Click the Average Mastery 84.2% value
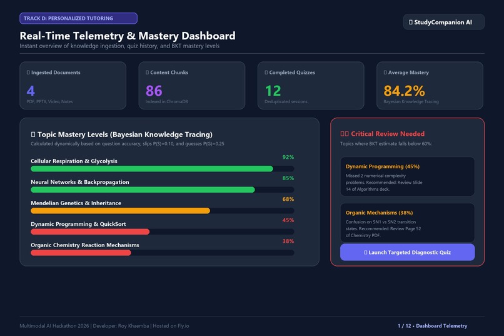Viewport: 504px width, 336px height. point(404,91)
